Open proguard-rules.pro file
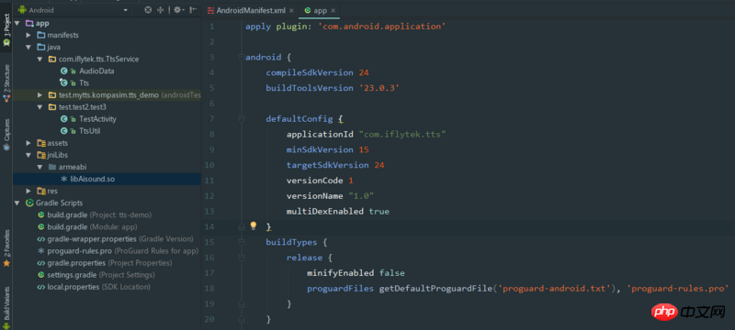The height and width of the screenshot is (330, 735). pos(123,251)
